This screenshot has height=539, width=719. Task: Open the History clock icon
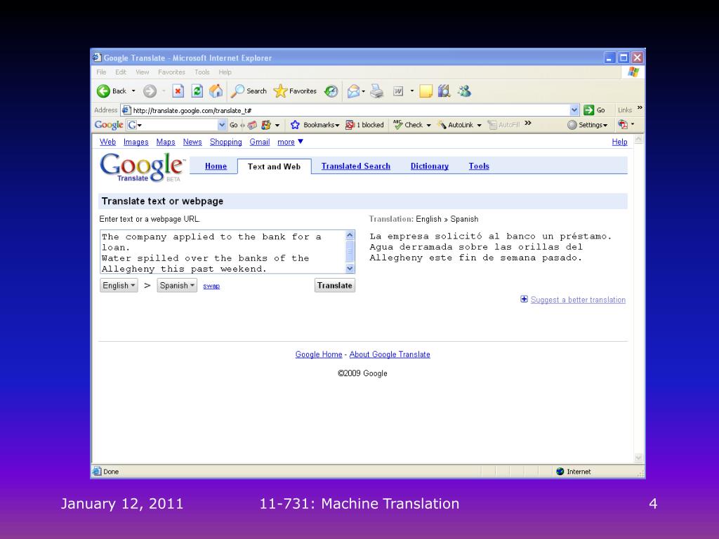pos(331,91)
